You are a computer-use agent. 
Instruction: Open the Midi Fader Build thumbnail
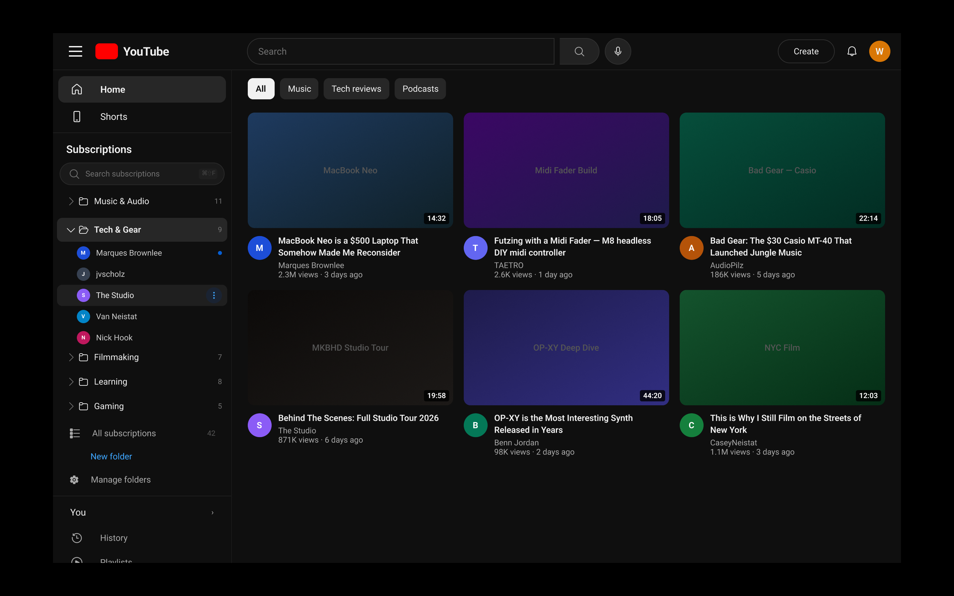566,170
